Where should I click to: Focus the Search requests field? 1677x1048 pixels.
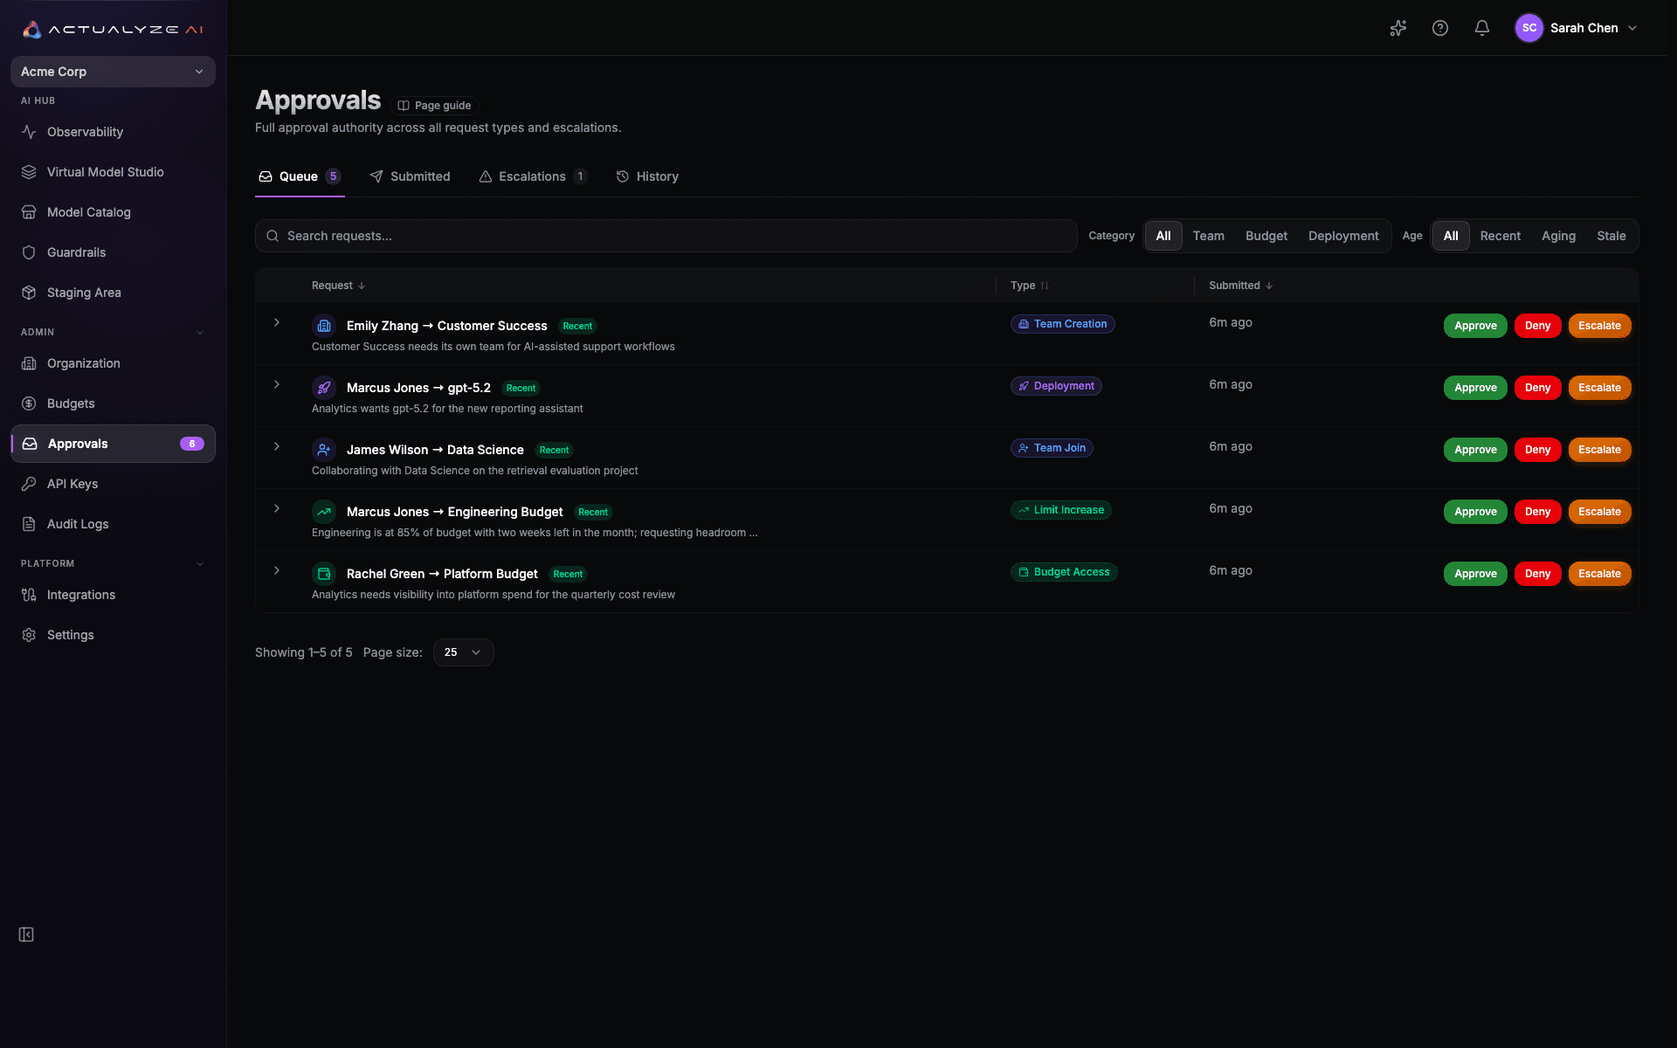coord(666,236)
